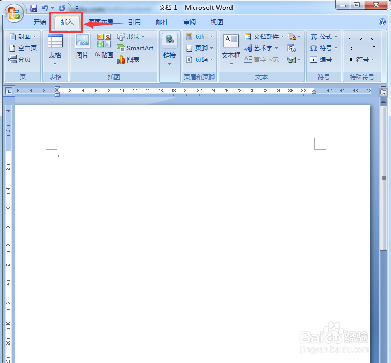Insert the fullwidth comma special symbol

(x=350, y=39)
